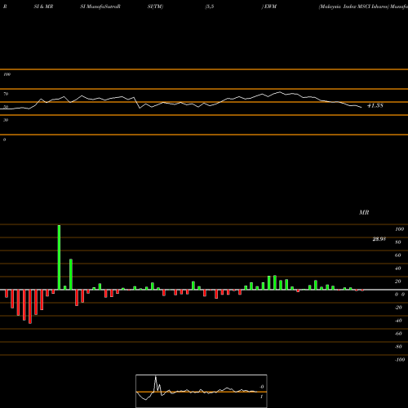Click the 60 label on MR axis
The image size is (408, 408).
[x=398, y=255]
